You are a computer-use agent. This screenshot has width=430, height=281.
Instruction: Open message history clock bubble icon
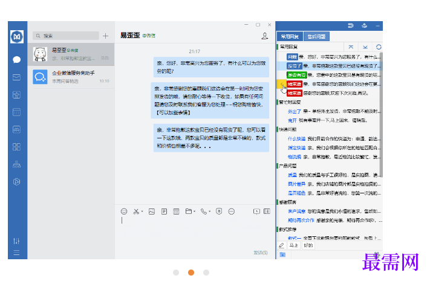[x=256, y=212]
